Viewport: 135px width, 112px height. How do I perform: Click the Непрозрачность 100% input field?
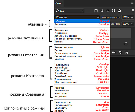(x=126, y=17)
